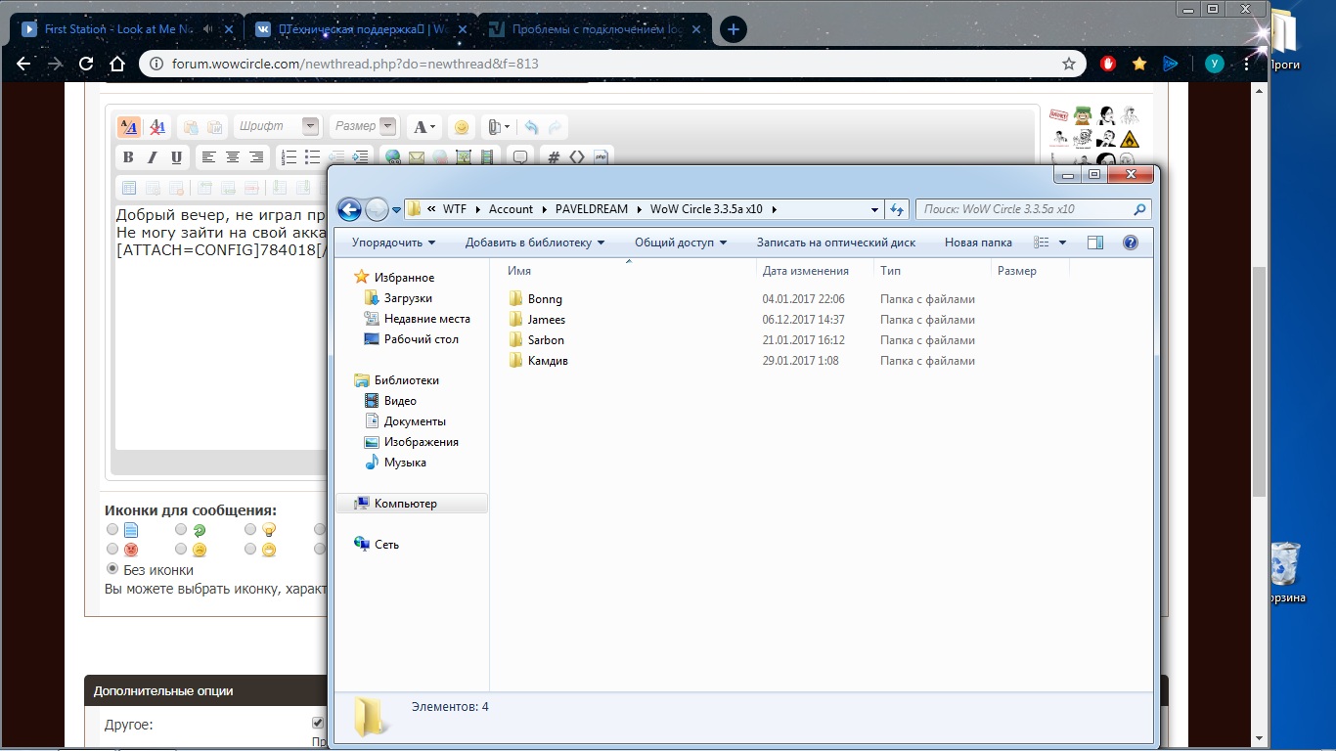Image resolution: width=1336 pixels, height=751 pixels.
Task: Insert a smiley using the emoticon button
Action: 462,127
